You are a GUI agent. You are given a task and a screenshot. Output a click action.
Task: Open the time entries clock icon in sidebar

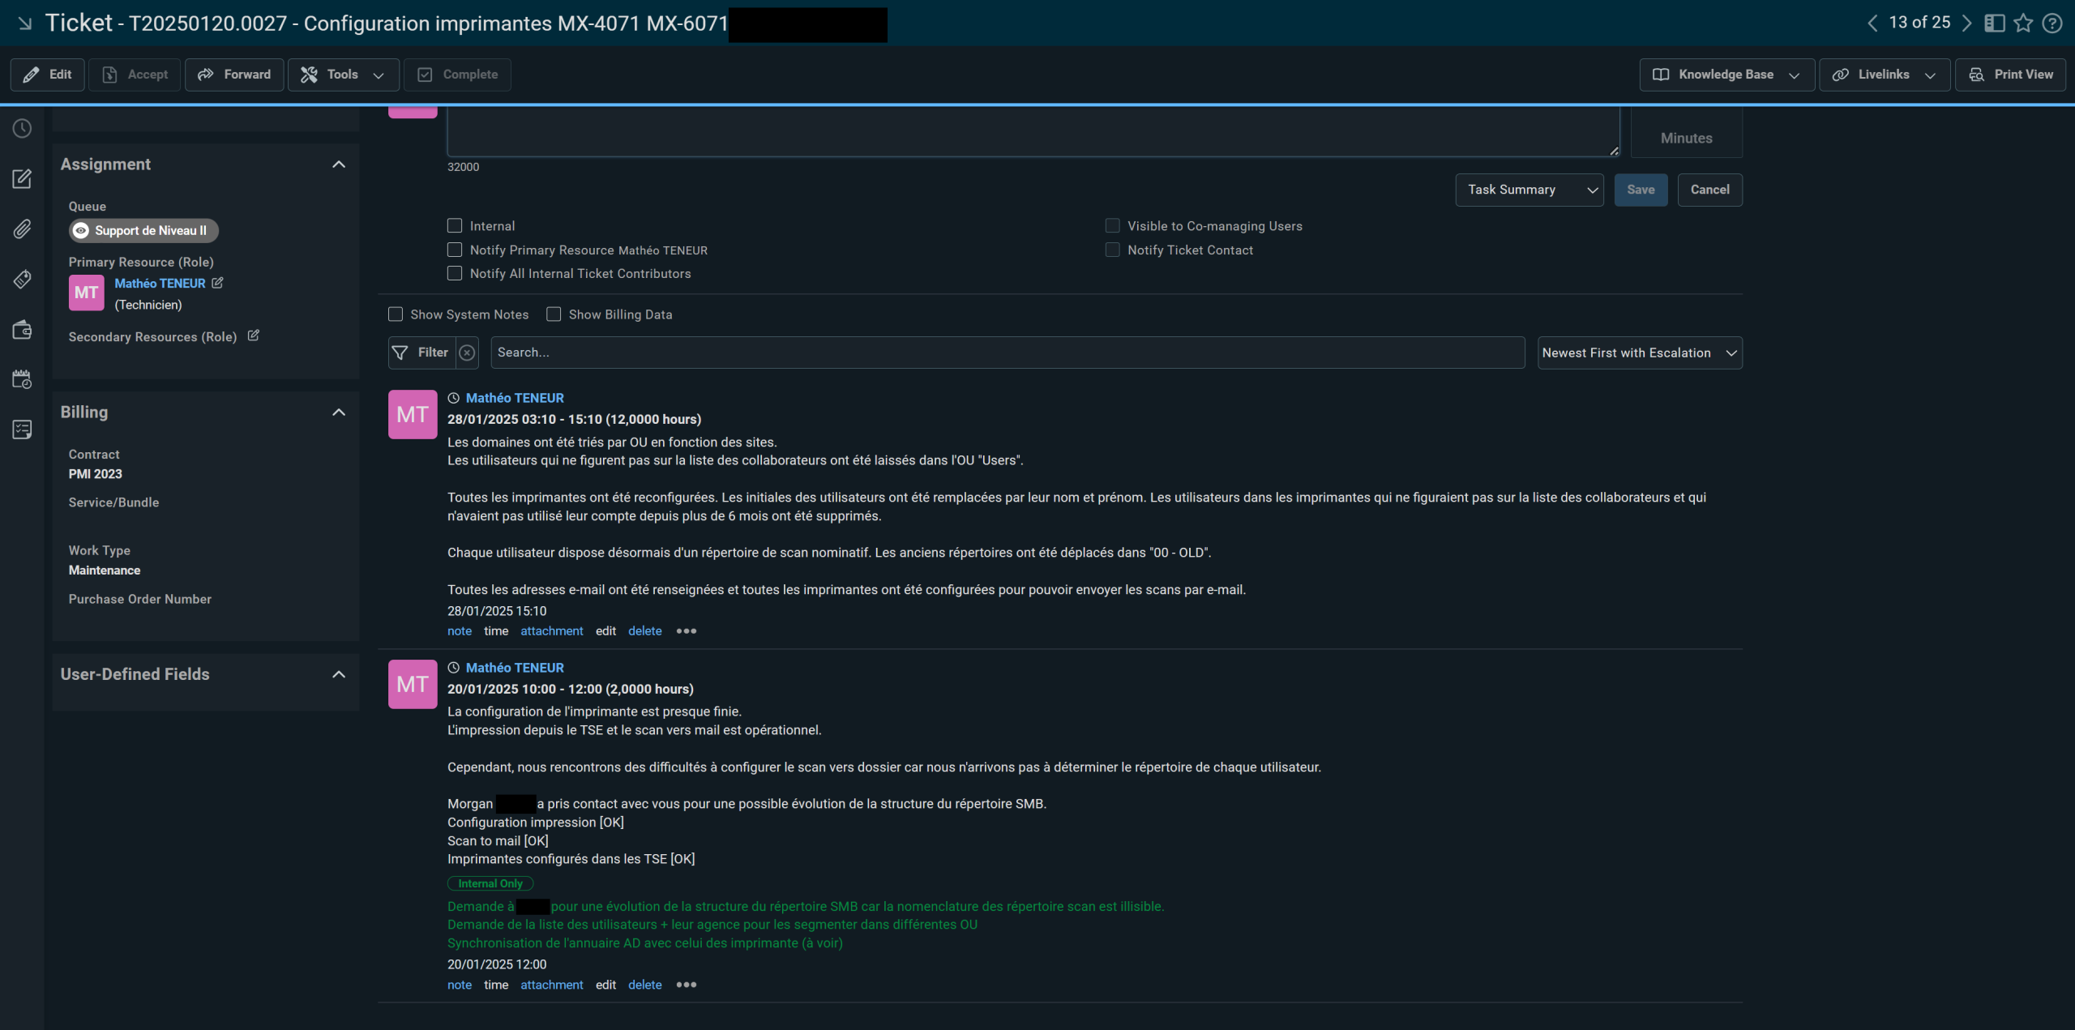point(22,129)
